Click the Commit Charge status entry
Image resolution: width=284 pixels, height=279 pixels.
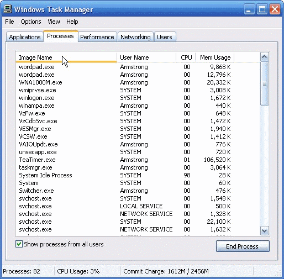[166, 271]
